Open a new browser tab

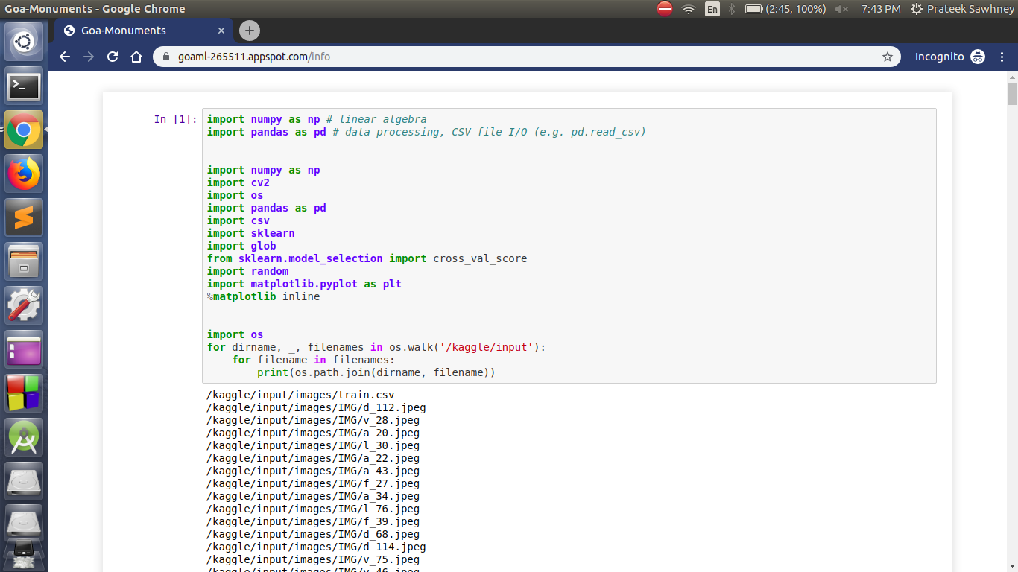(x=248, y=31)
